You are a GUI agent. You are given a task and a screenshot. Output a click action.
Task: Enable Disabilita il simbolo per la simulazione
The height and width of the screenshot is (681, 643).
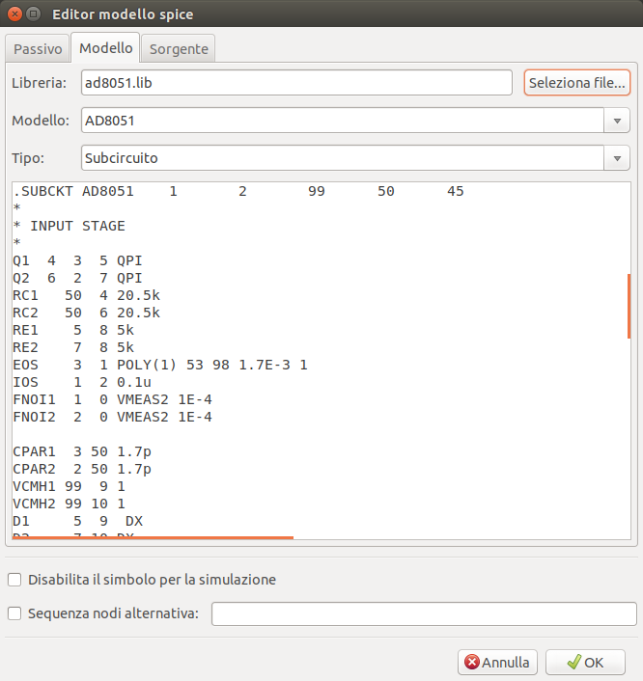coord(15,580)
